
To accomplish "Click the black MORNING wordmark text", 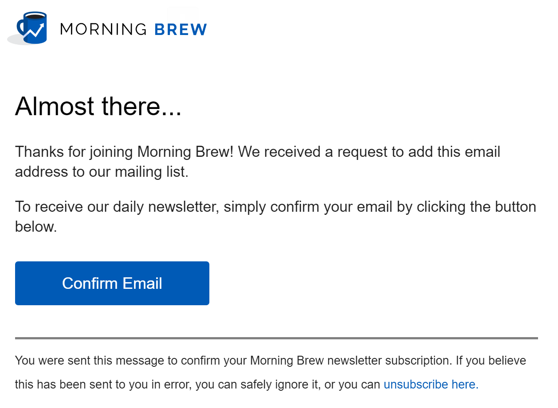I will (x=103, y=29).
